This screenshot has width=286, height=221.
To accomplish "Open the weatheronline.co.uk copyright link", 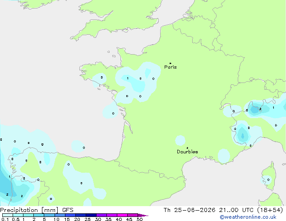I will [248, 217].
